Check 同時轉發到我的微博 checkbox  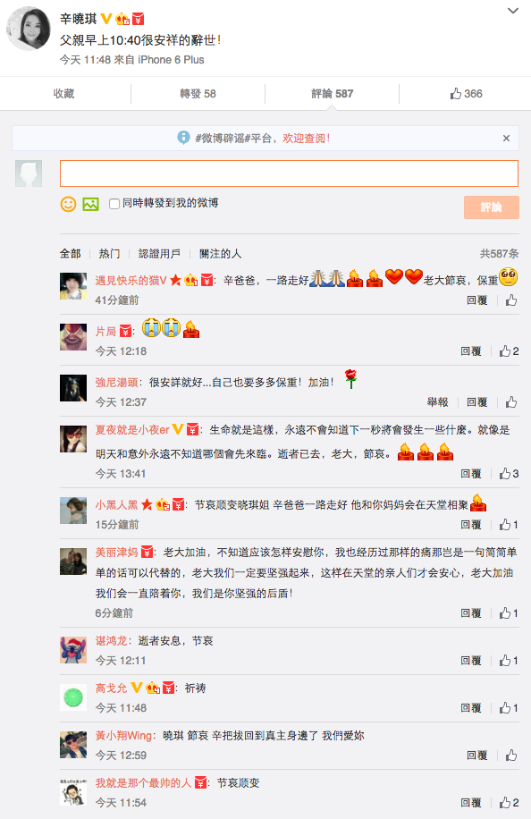pos(114,204)
